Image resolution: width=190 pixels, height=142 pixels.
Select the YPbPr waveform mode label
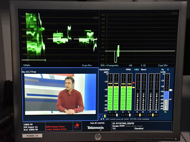(x=27, y=65)
